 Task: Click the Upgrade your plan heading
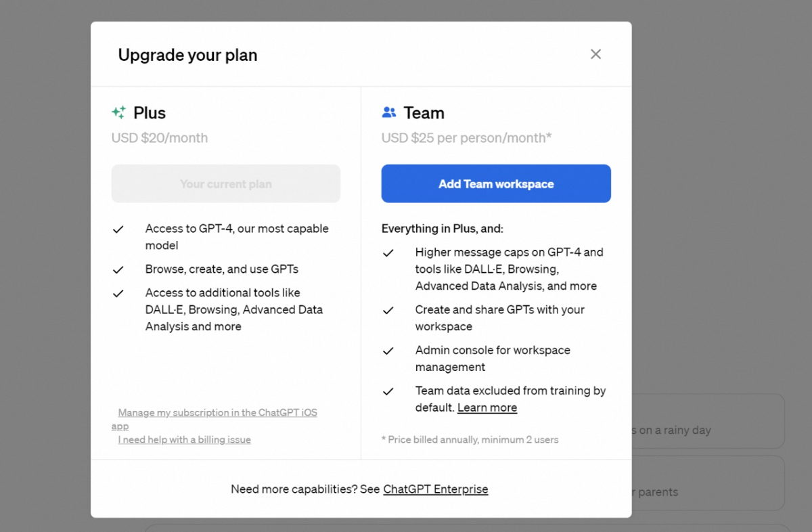point(188,55)
